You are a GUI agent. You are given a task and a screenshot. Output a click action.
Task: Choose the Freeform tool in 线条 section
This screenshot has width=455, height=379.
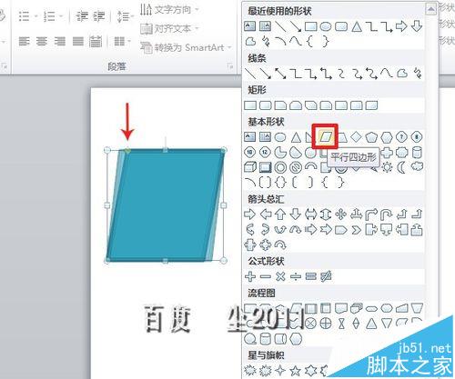[x=402, y=73]
